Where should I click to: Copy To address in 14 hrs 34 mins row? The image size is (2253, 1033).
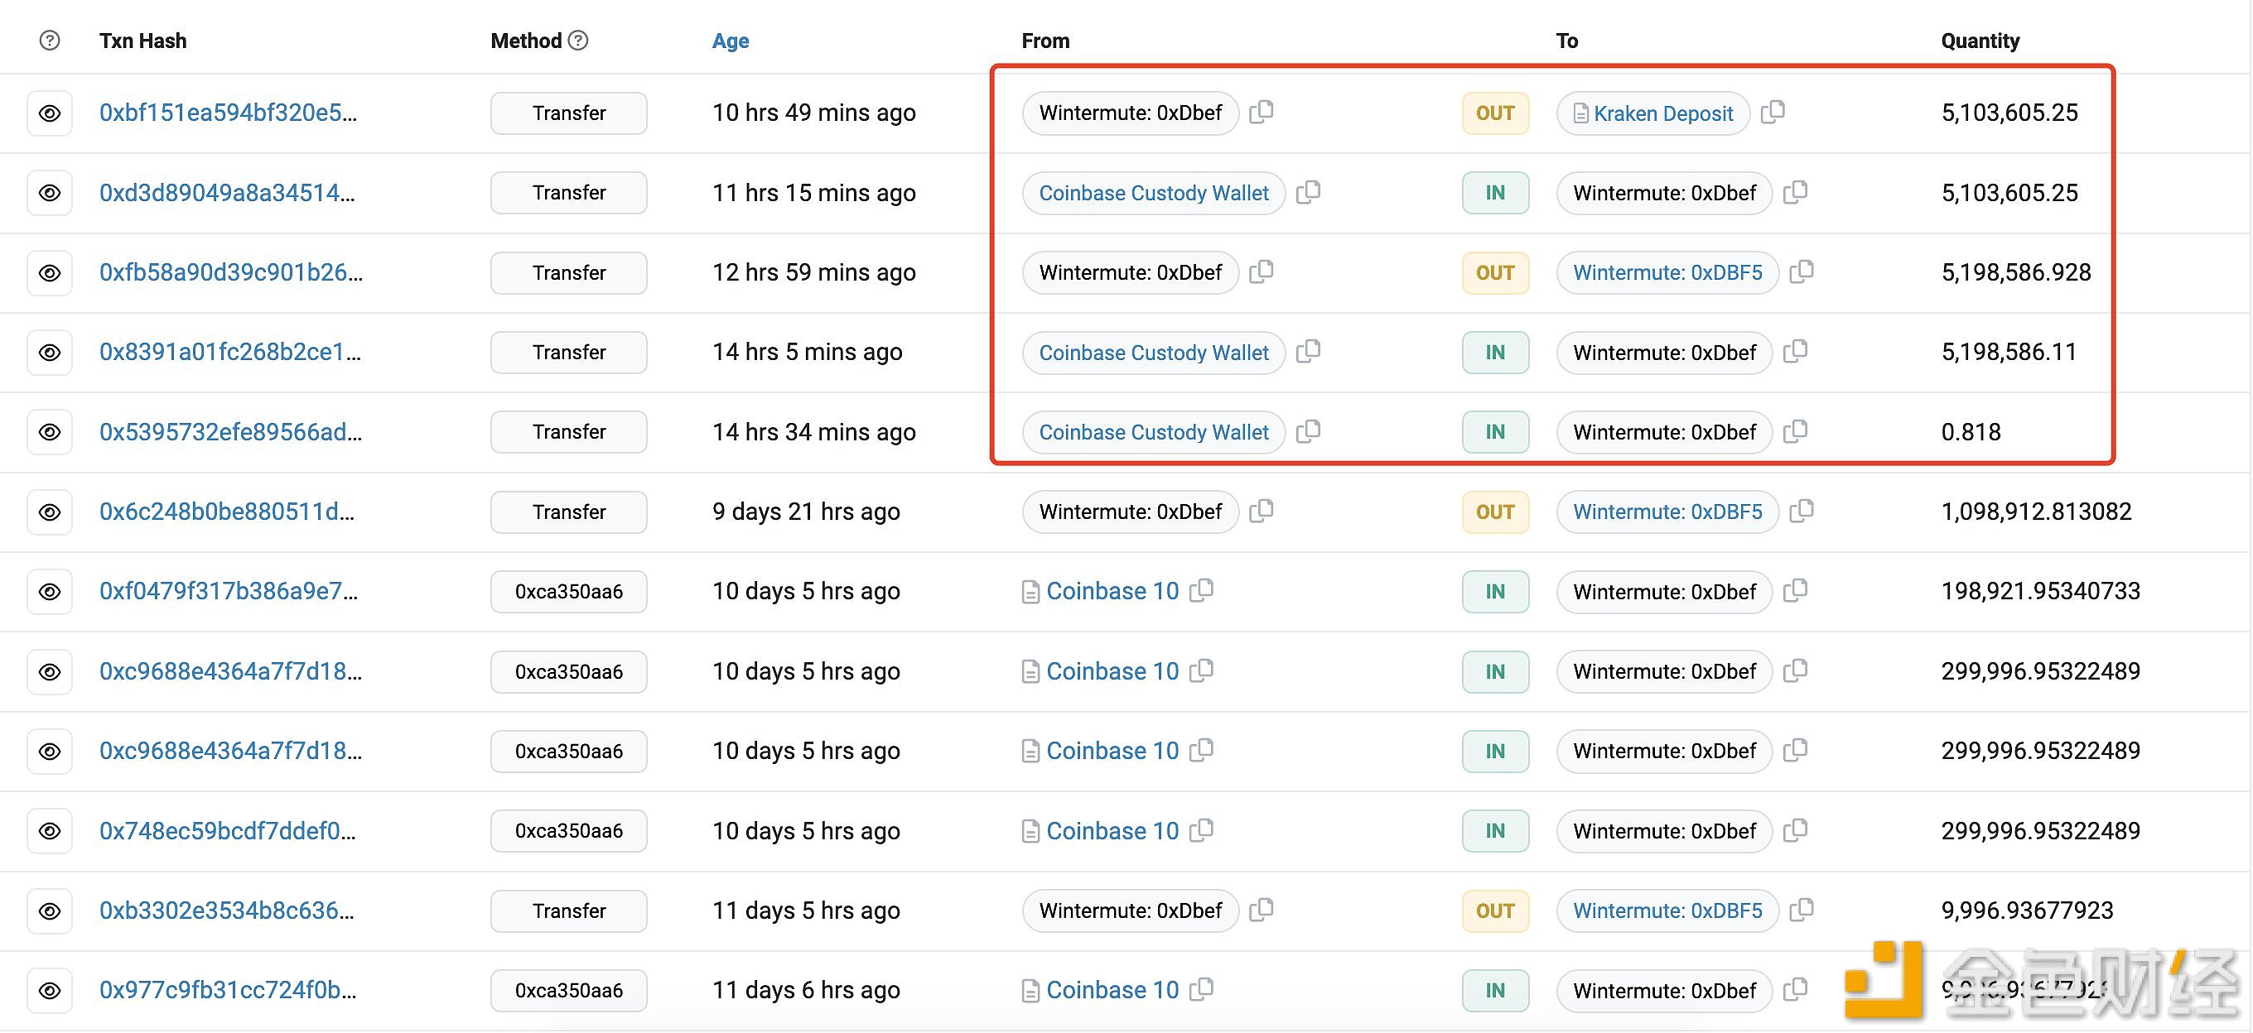click(1796, 431)
